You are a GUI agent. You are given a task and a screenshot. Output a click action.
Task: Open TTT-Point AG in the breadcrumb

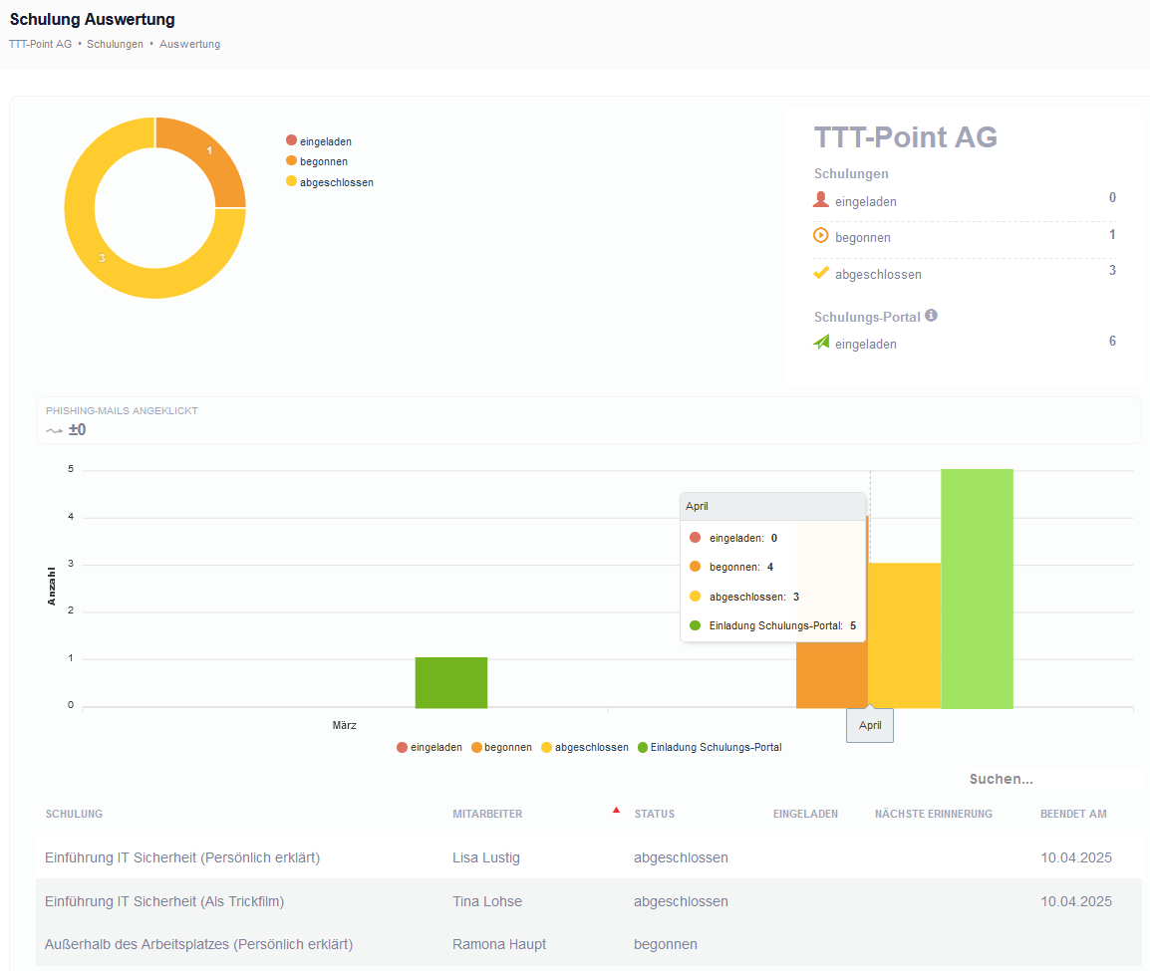(x=40, y=44)
